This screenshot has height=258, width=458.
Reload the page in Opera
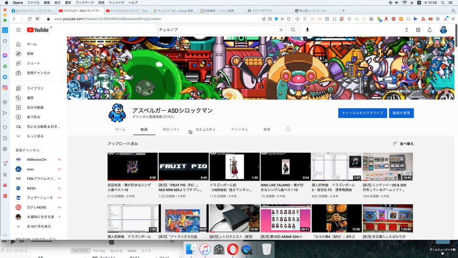(30, 19)
